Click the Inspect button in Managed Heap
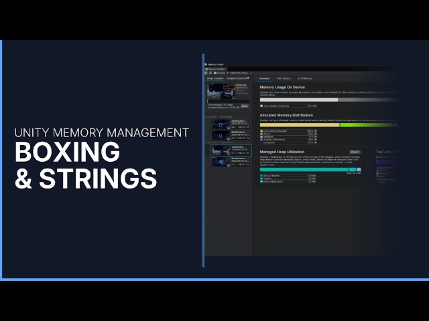 (x=355, y=152)
